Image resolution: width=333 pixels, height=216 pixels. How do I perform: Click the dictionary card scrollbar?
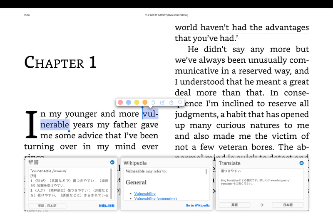111,184
